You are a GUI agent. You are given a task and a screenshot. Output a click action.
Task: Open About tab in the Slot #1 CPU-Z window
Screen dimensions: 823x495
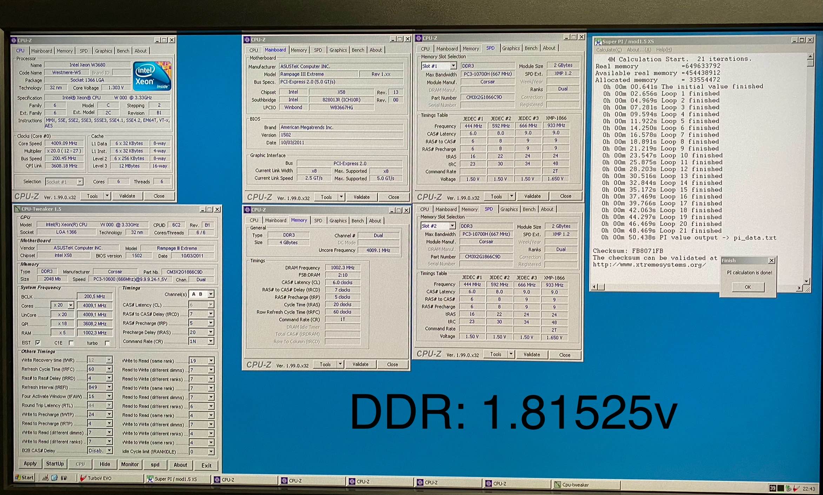coord(549,48)
